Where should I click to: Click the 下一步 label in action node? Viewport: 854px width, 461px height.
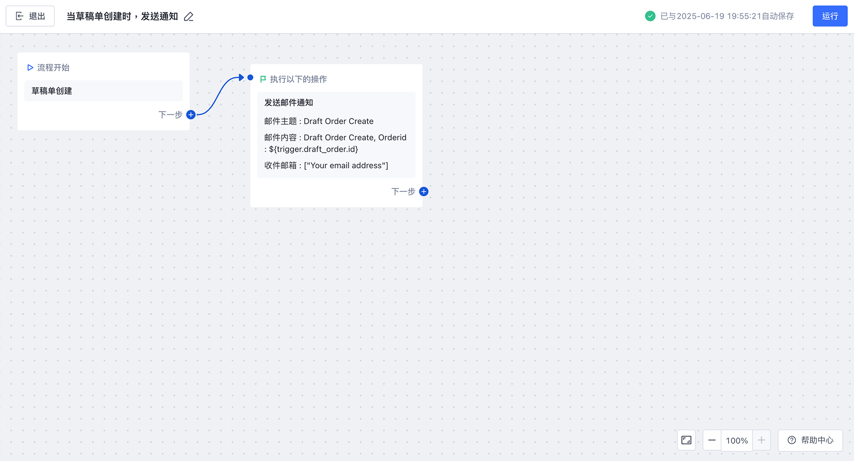pyautogui.click(x=403, y=191)
